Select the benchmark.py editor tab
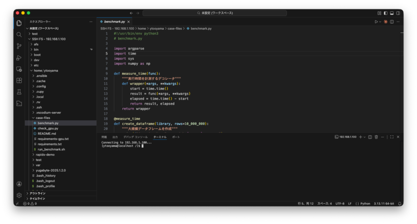Image resolution: width=417 pixels, height=224 pixels. [114, 22]
